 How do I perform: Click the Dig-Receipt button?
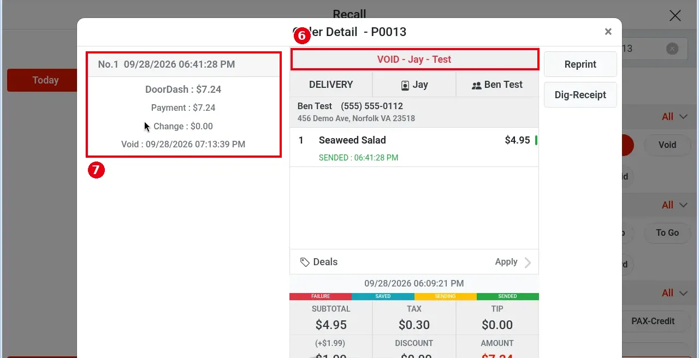coord(580,94)
